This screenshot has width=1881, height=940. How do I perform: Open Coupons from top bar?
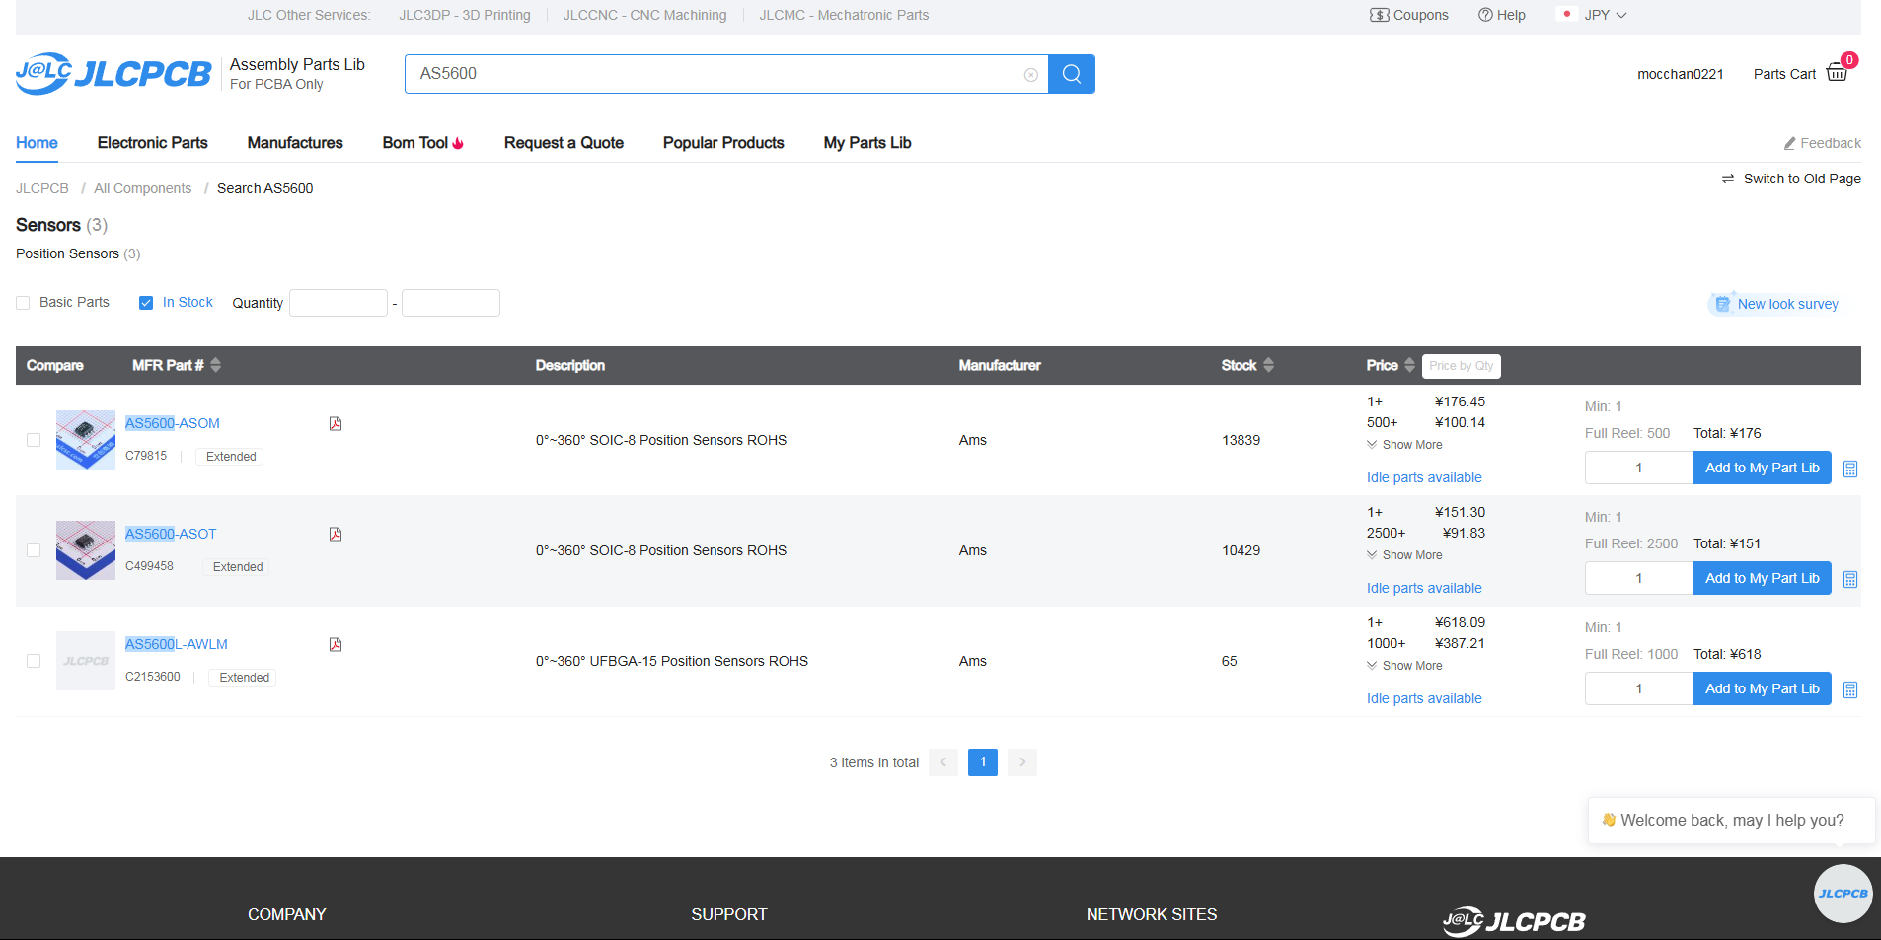[1409, 15]
